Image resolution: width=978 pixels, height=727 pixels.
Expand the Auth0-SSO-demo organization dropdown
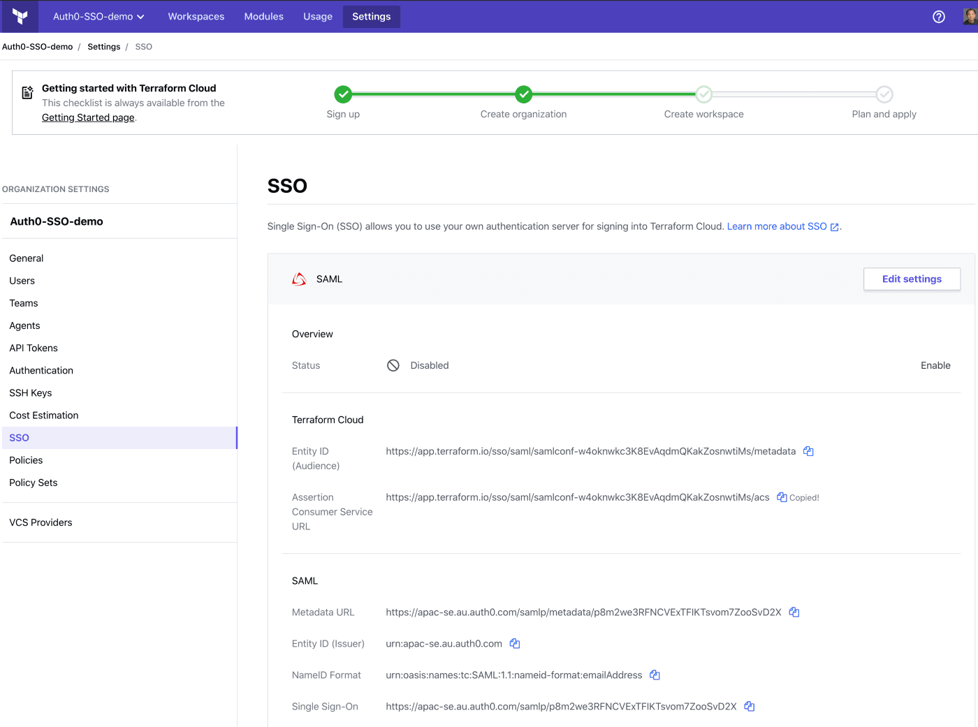pos(98,17)
